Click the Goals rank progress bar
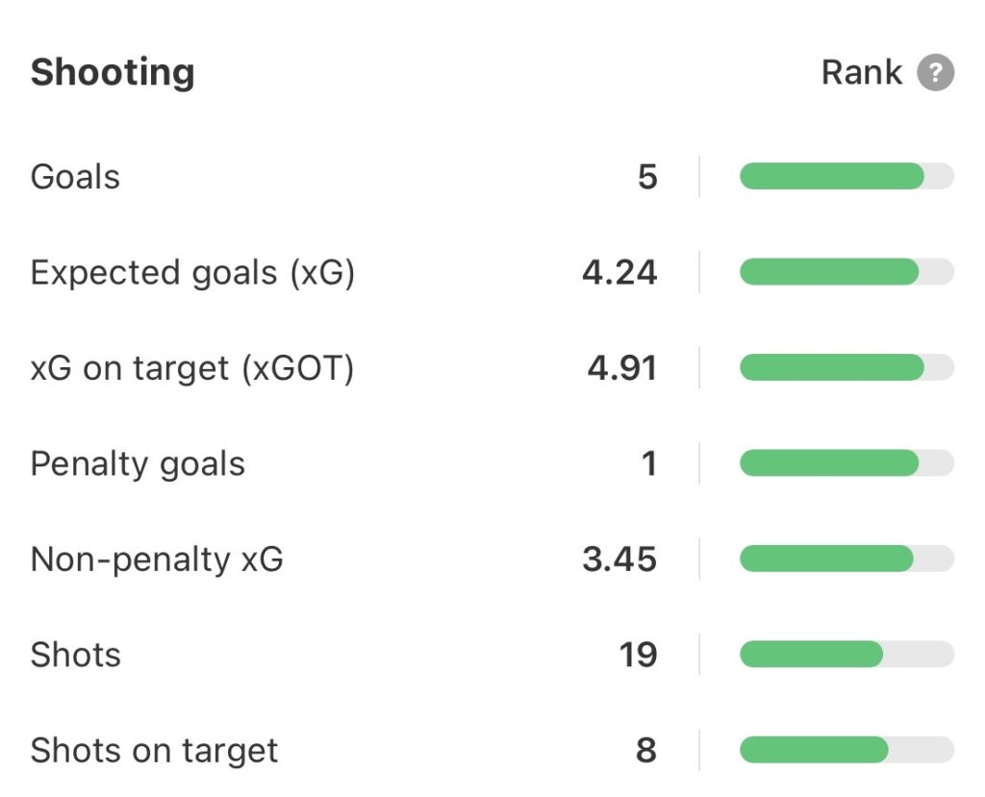 pyautogui.click(x=846, y=177)
